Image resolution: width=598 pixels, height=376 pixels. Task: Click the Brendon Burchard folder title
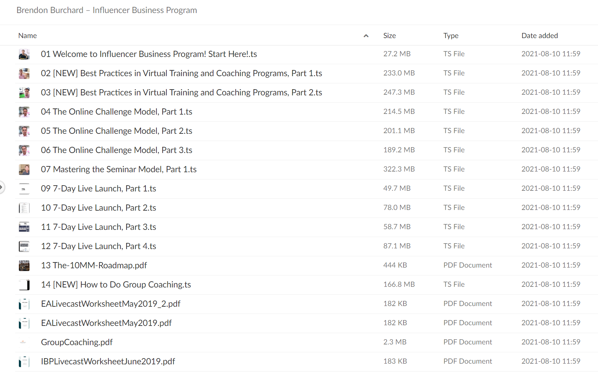pos(107,10)
